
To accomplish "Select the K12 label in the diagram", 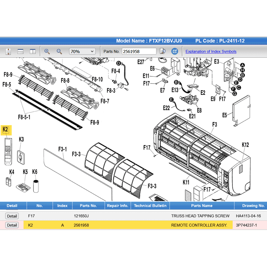I will (245, 145).
